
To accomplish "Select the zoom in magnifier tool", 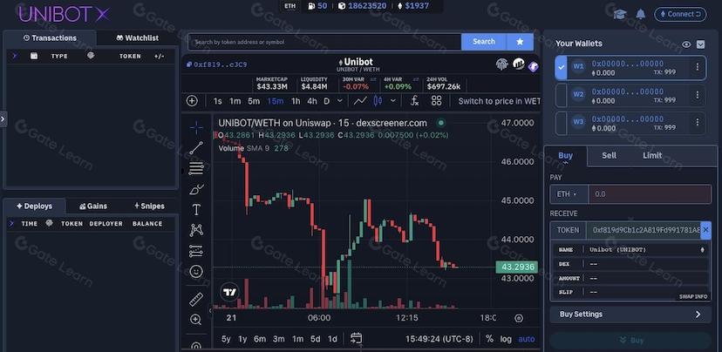I will pyautogui.click(x=195, y=320).
